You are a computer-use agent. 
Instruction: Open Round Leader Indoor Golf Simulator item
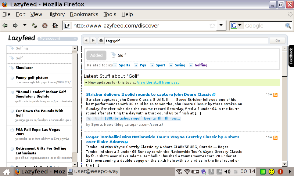pos(41,94)
